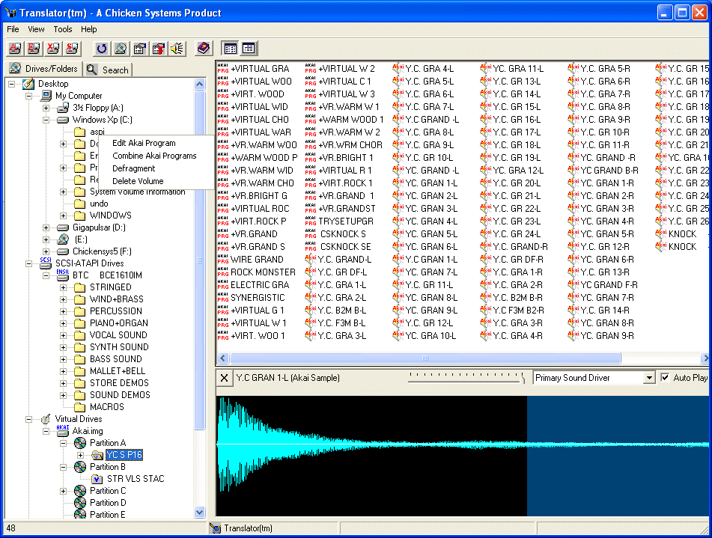Click the red X drive toolbar icon
This screenshot has height=538, width=712.
(53, 48)
